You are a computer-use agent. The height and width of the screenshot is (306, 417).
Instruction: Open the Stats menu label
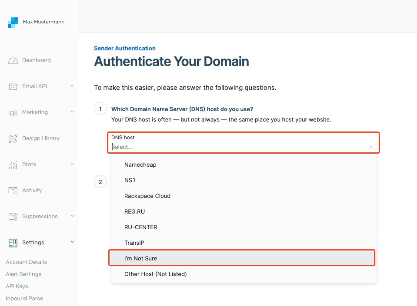(x=29, y=164)
